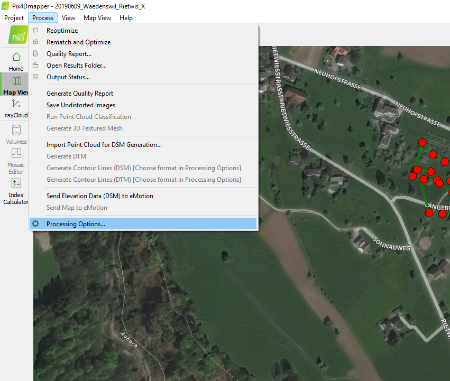Open the Map View menu

pos(97,17)
